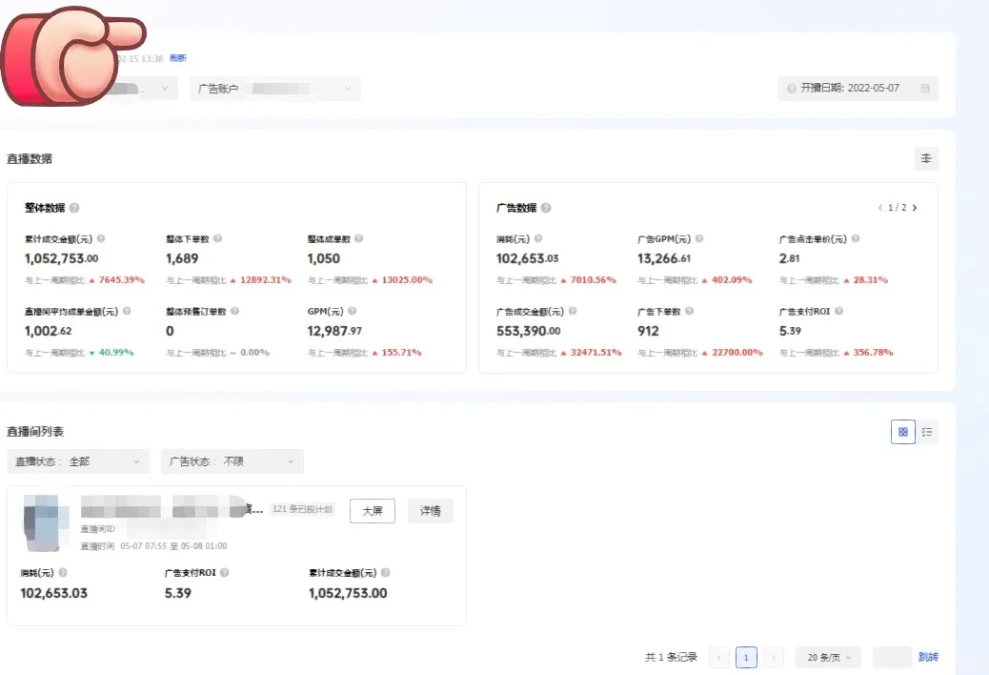Click info icon beside 广告支付ROI in 广告数据
Screen dimensions: 989x675
pos(838,312)
